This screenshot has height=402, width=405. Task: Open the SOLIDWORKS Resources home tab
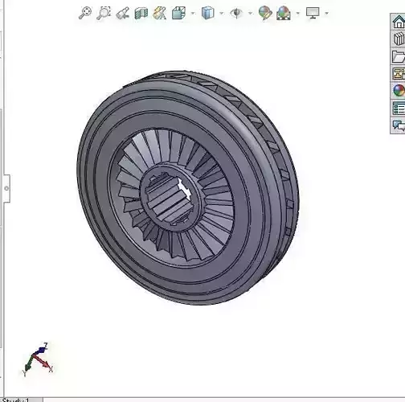point(399,22)
